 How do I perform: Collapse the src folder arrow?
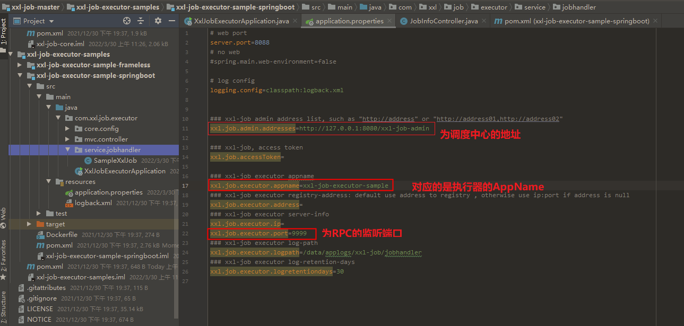30,86
